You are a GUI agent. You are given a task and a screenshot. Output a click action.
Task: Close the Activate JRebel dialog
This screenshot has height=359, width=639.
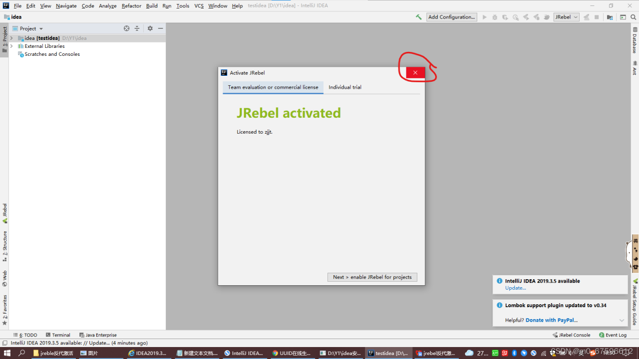(415, 73)
